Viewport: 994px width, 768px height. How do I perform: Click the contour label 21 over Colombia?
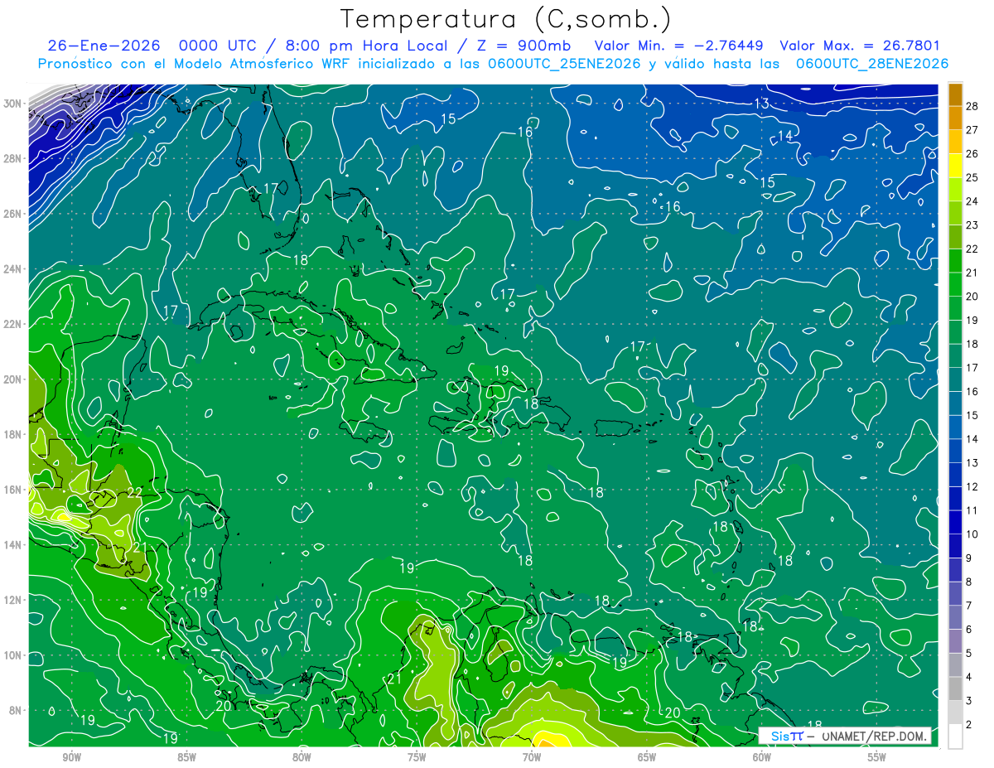coord(394,679)
